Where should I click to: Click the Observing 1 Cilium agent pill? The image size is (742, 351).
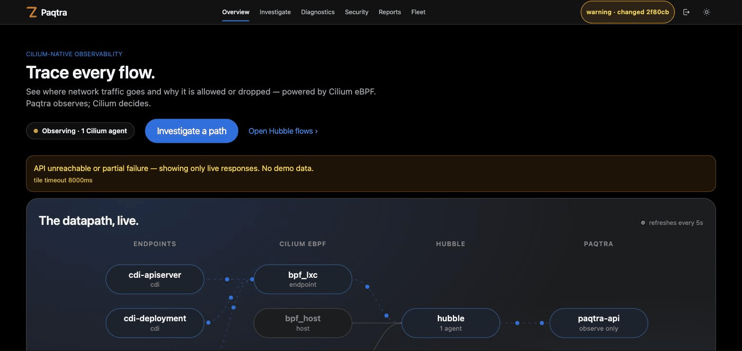[80, 131]
